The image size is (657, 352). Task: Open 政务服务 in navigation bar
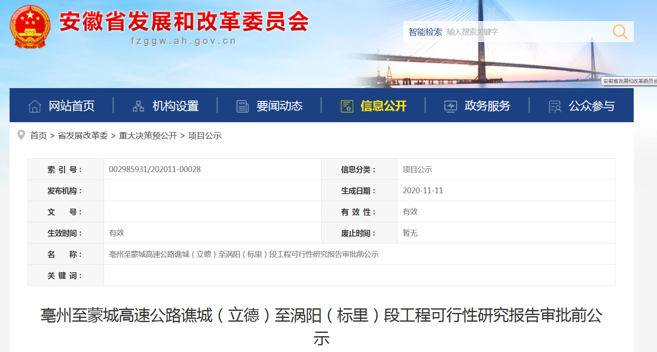click(x=487, y=106)
